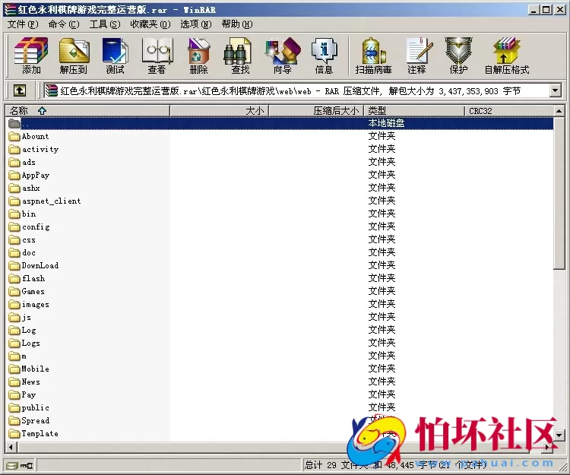The height and width of the screenshot is (475, 570).
Task: Select the DownLoad folder
Action: (x=33, y=266)
